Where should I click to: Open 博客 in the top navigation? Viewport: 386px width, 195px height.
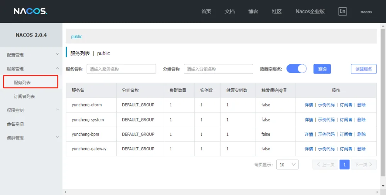(253, 12)
